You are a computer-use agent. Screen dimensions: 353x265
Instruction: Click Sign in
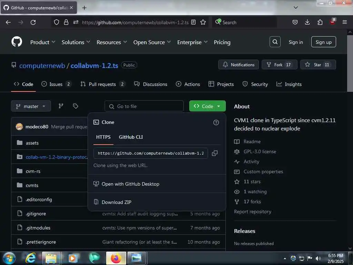tap(295, 42)
